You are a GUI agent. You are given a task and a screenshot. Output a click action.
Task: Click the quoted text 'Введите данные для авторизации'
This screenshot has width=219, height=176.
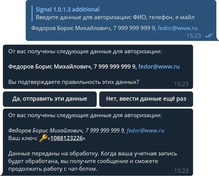(x=83, y=17)
